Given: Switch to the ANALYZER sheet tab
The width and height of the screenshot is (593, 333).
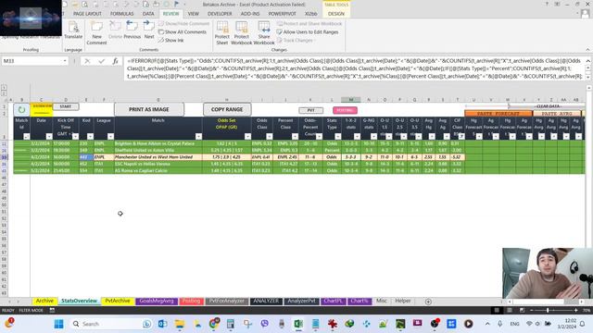Looking at the screenshot, I should 266,301.
